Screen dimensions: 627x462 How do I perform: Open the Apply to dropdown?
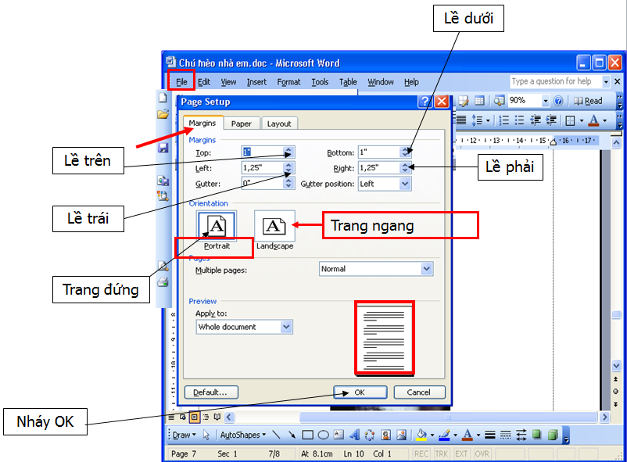pyautogui.click(x=286, y=327)
